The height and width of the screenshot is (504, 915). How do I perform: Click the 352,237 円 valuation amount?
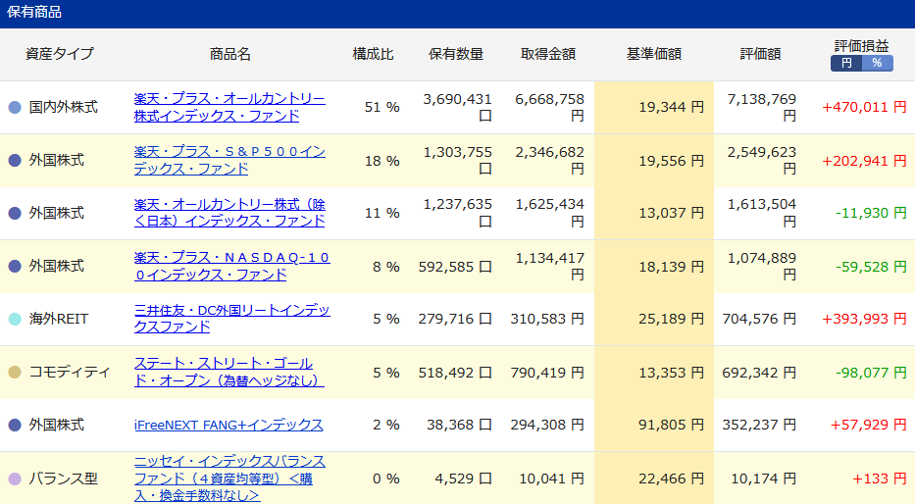click(x=759, y=426)
